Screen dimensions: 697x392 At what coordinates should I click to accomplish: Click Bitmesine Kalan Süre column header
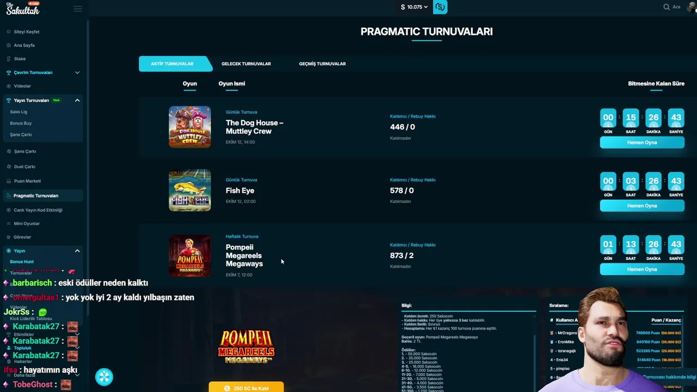pos(656,83)
